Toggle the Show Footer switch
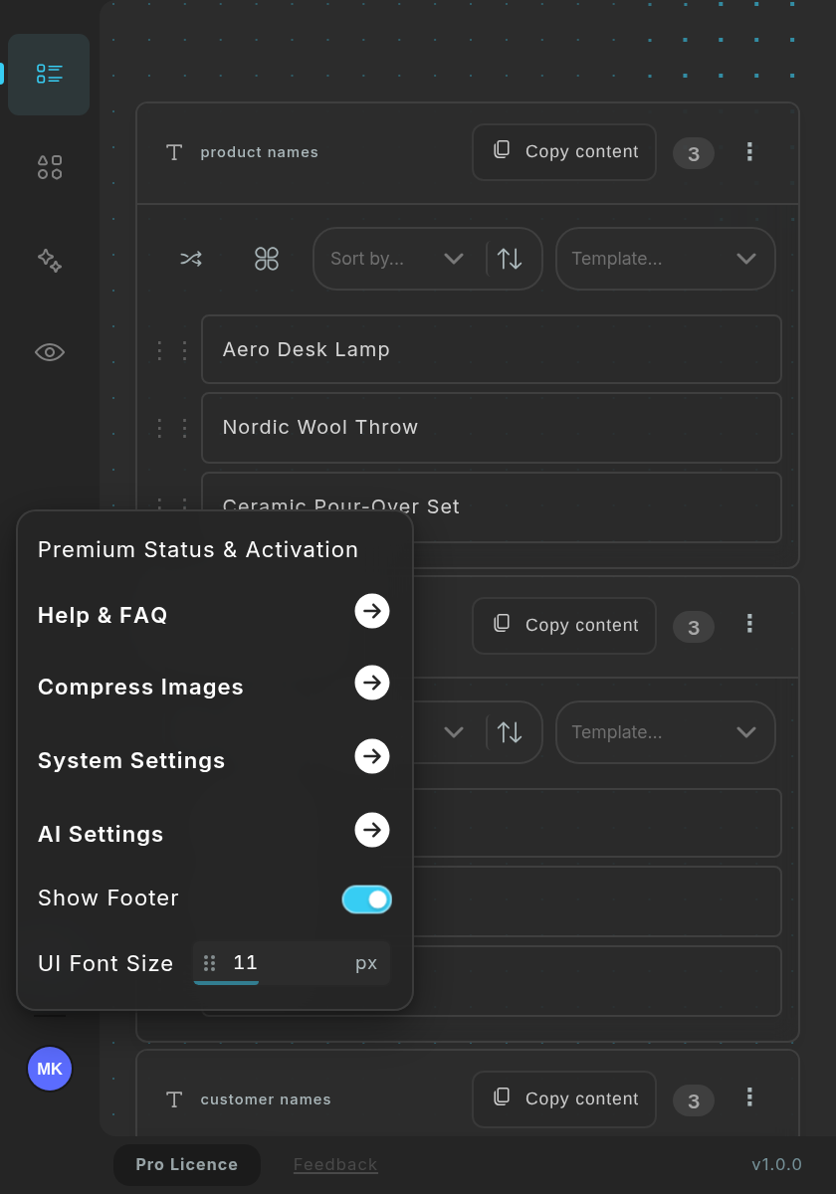Viewport: 836px width, 1194px height. click(x=367, y=899)
